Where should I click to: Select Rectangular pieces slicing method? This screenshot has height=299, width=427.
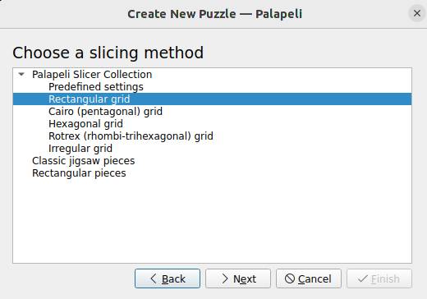(79, 173)
